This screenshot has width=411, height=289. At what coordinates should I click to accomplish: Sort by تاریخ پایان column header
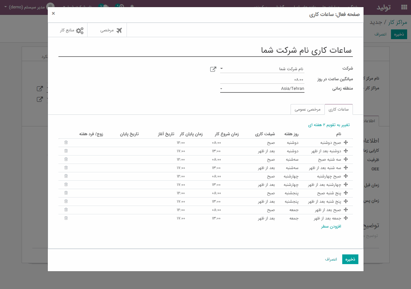129,134
